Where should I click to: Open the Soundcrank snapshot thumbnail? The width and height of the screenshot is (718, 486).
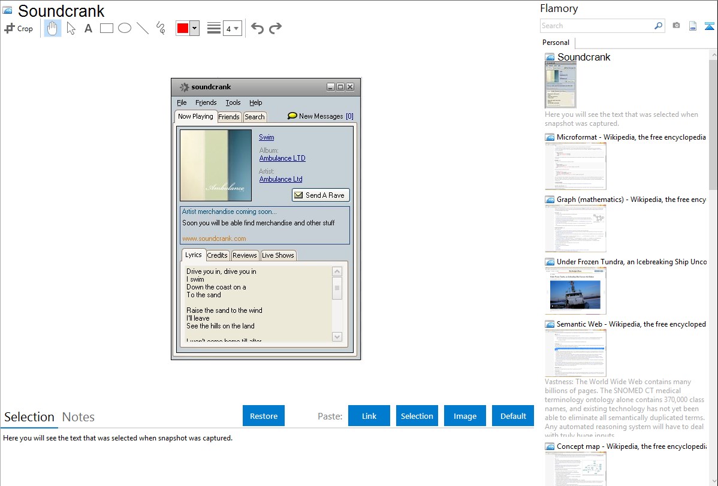click(560, 85)
